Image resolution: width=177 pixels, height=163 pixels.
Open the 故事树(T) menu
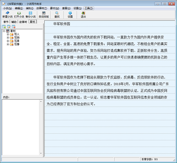[42, 8]
